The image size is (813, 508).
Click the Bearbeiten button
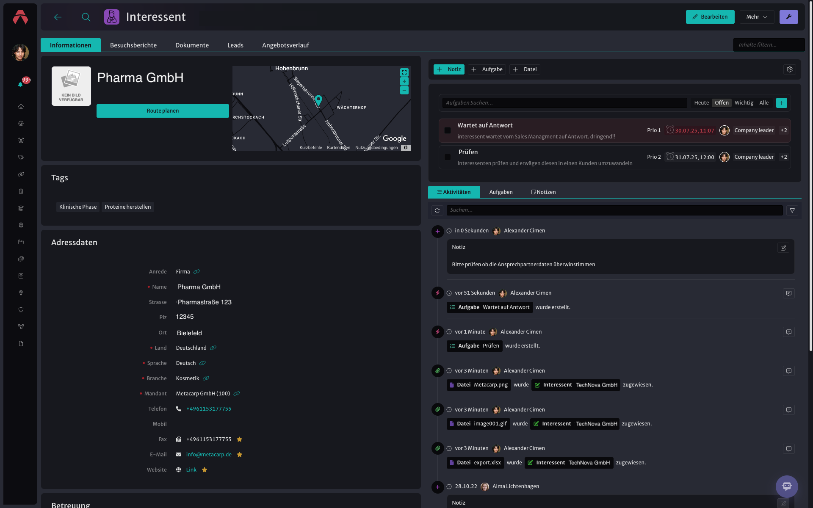coord(710,17)
